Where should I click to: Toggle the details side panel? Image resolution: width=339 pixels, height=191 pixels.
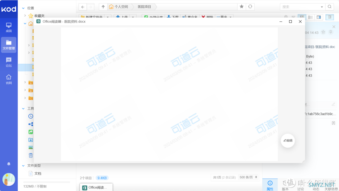330,17
